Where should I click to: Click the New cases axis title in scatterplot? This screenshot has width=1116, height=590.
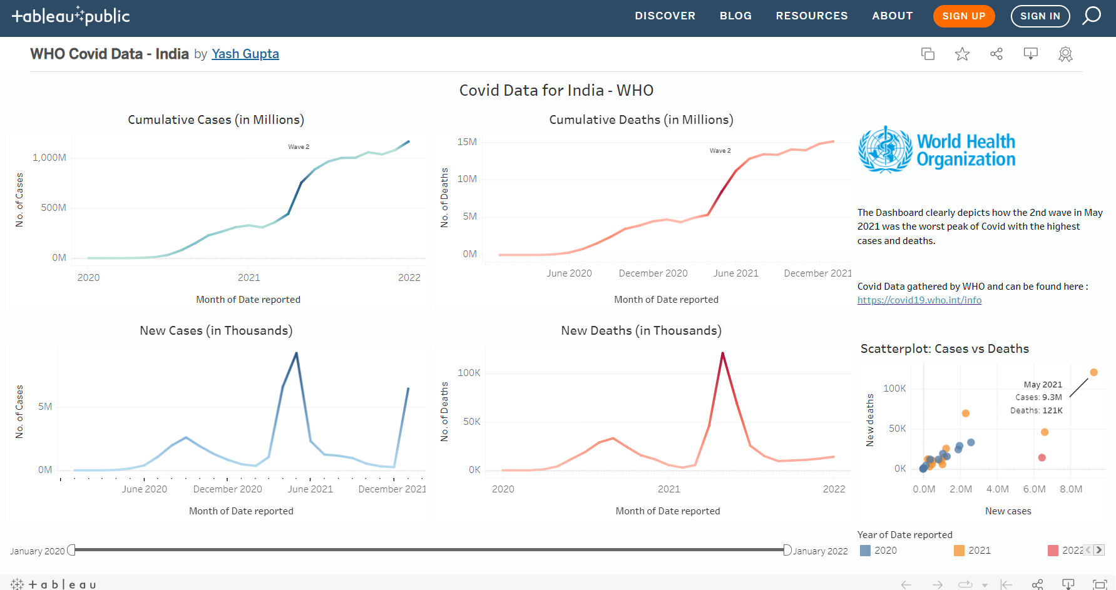pyautogui.click(x=1008, y=511)
